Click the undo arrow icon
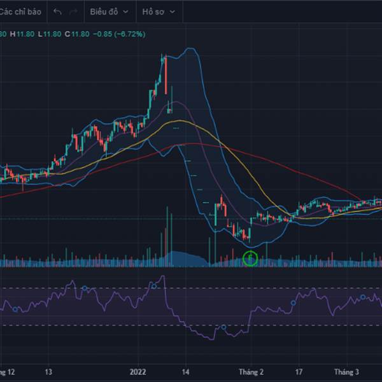382x382 pixels. click(57, 11)
